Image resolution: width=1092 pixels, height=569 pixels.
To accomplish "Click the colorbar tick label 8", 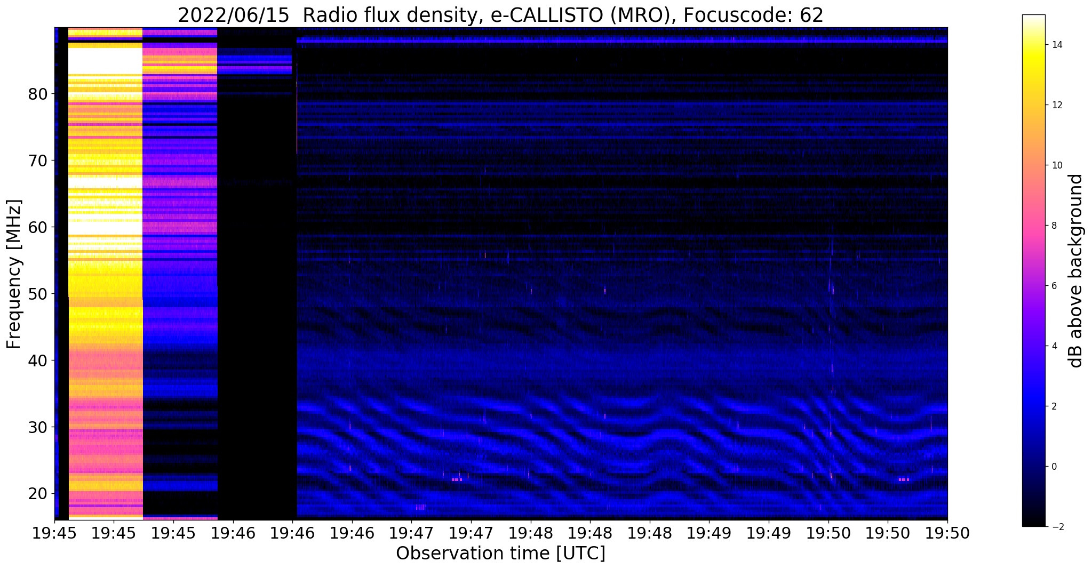I will point(1053,226).
